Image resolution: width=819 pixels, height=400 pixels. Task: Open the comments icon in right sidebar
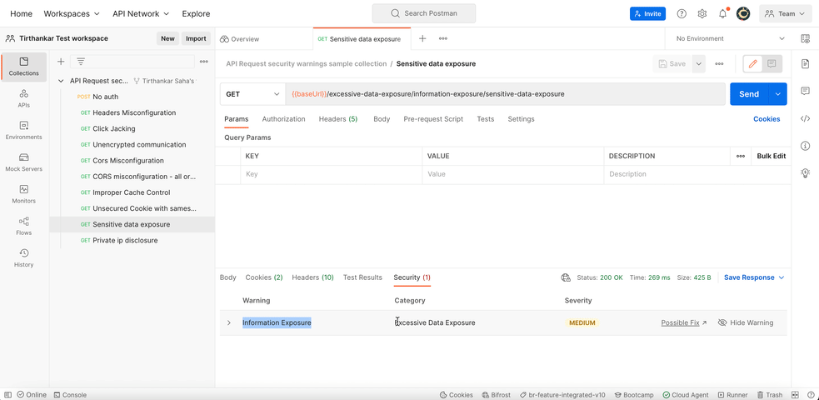click(x=805, y=91)
